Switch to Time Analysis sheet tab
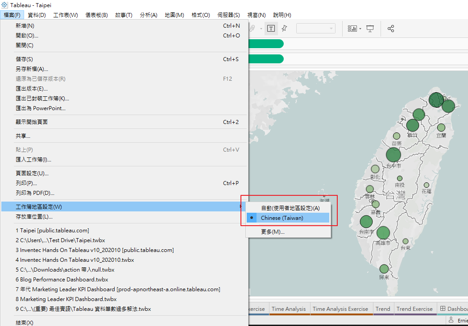 (x=289, y=309)
